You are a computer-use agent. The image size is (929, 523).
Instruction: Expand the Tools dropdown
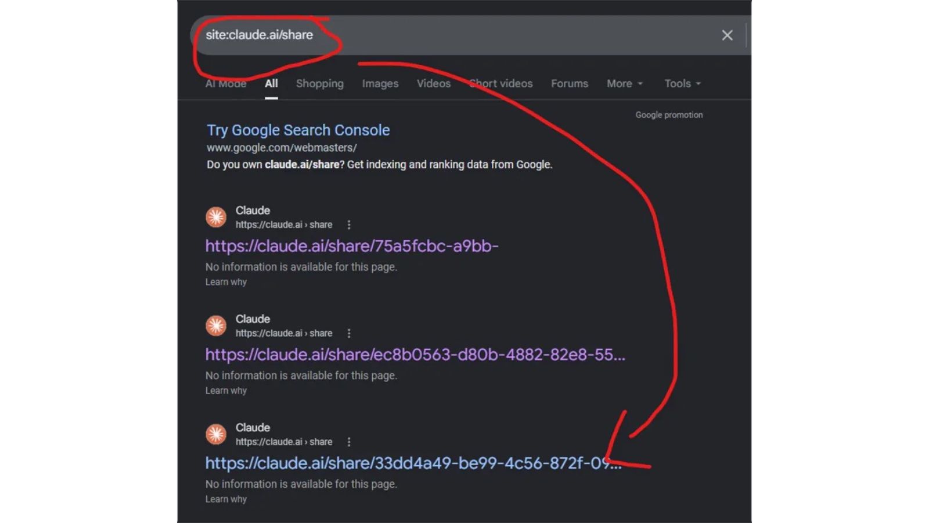point(682,84)
